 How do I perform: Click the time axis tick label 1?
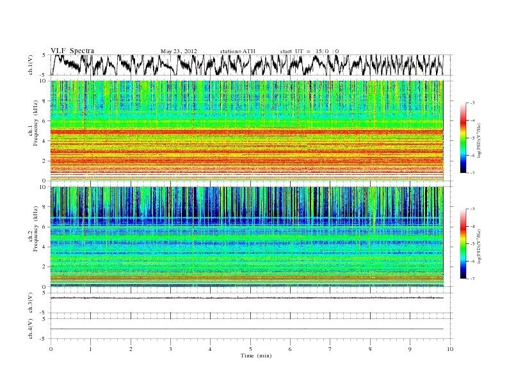[90, 349]
